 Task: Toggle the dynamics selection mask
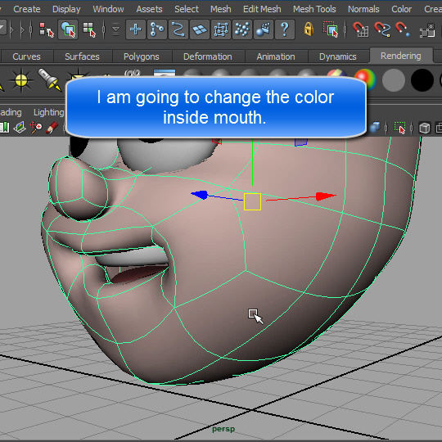coord(242,29)
